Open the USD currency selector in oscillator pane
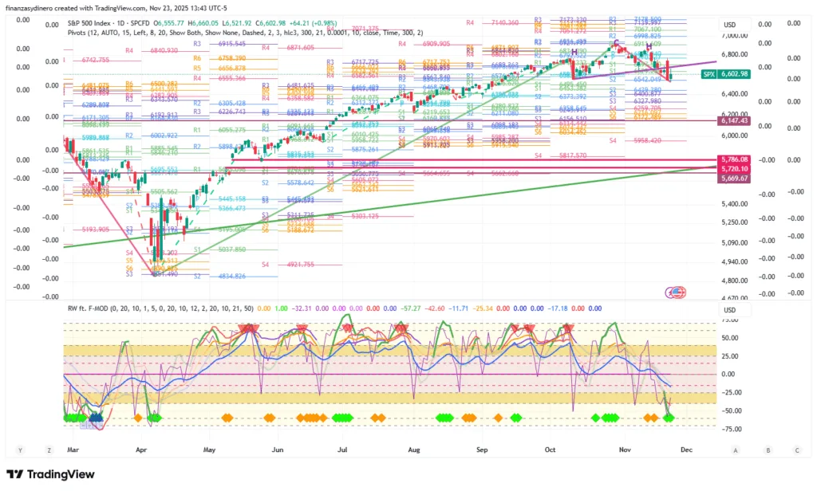This screenshot has width=817, height=491. click(x=729, y=309)
